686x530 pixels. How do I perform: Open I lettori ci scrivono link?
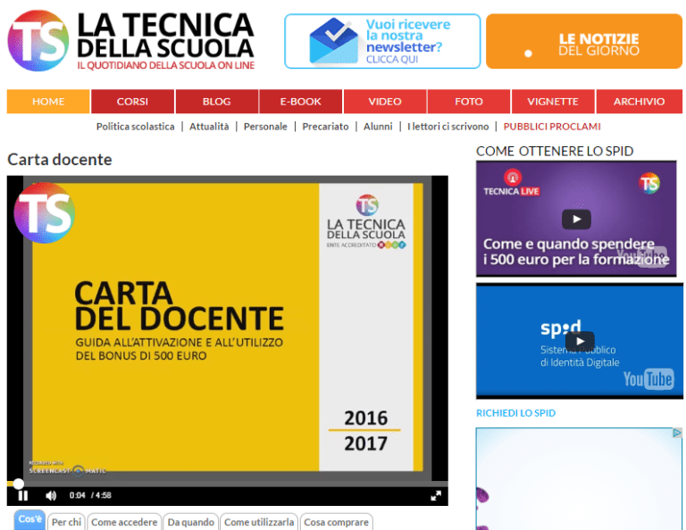[448, 127]
